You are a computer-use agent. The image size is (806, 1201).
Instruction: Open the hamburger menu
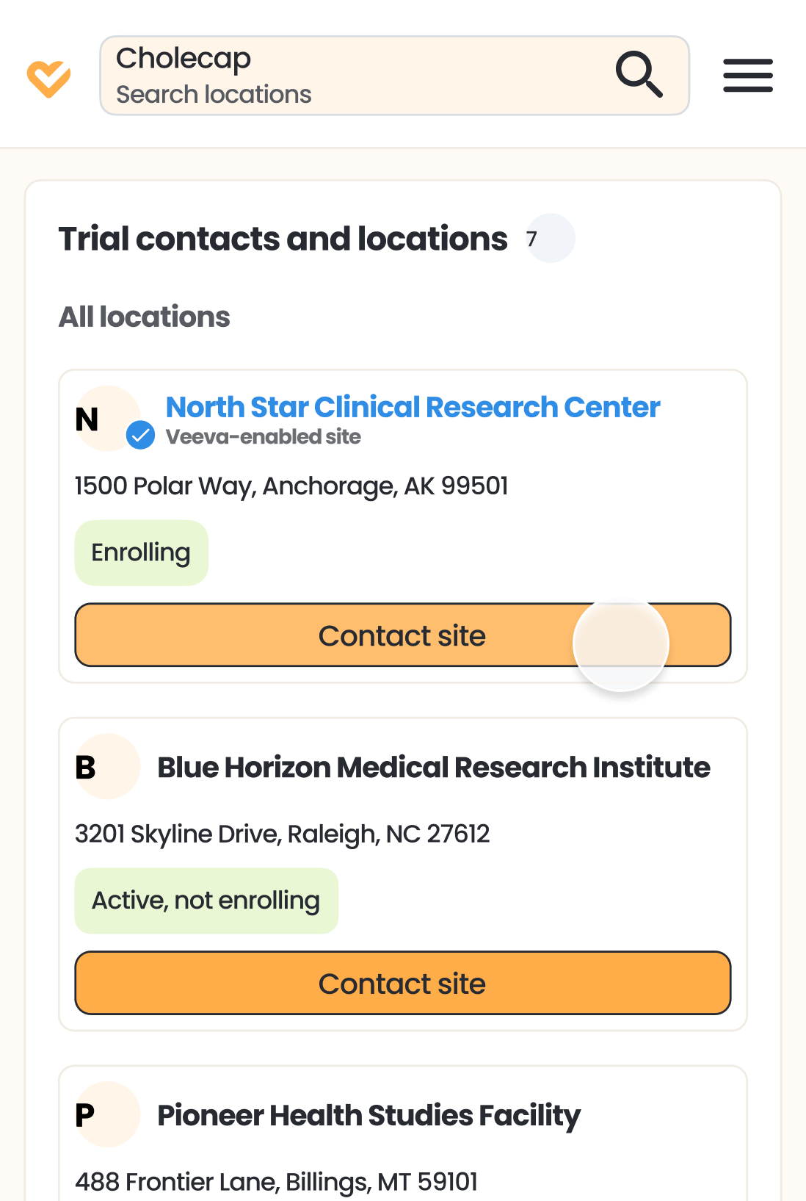747,76
